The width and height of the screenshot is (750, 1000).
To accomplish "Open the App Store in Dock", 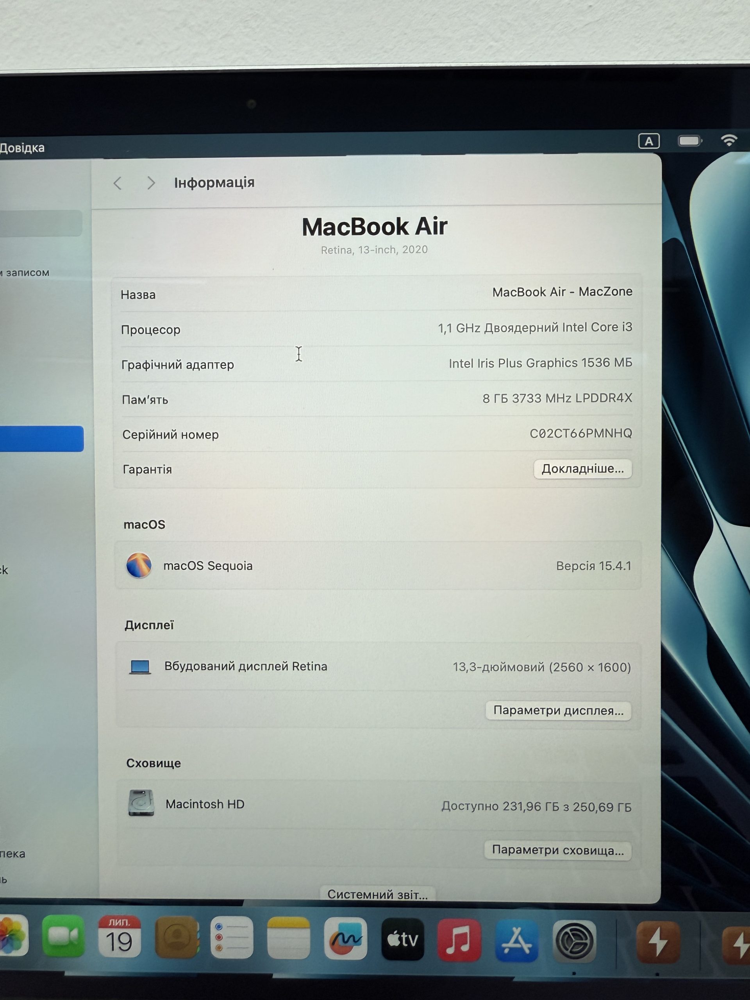I will (516, 941).
